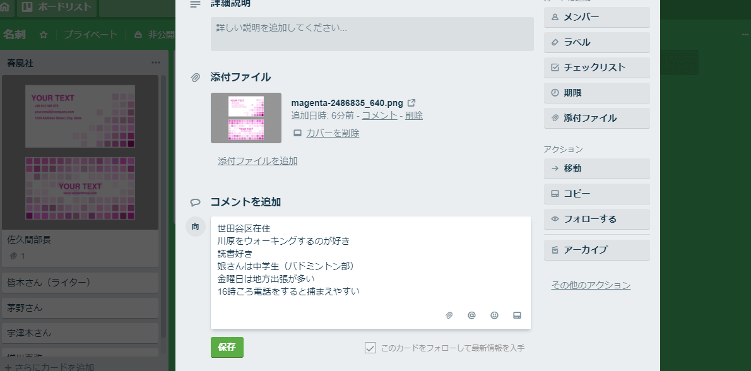This screenshot has width=751, height=371.
Task: Click the attach file paperclip icon in comment box
Action: tap(449, 315)
